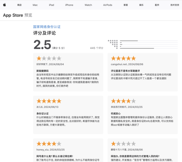182x162 pixels.
Task: Open the 权威放心 review title
Action: tap(116, 114)
